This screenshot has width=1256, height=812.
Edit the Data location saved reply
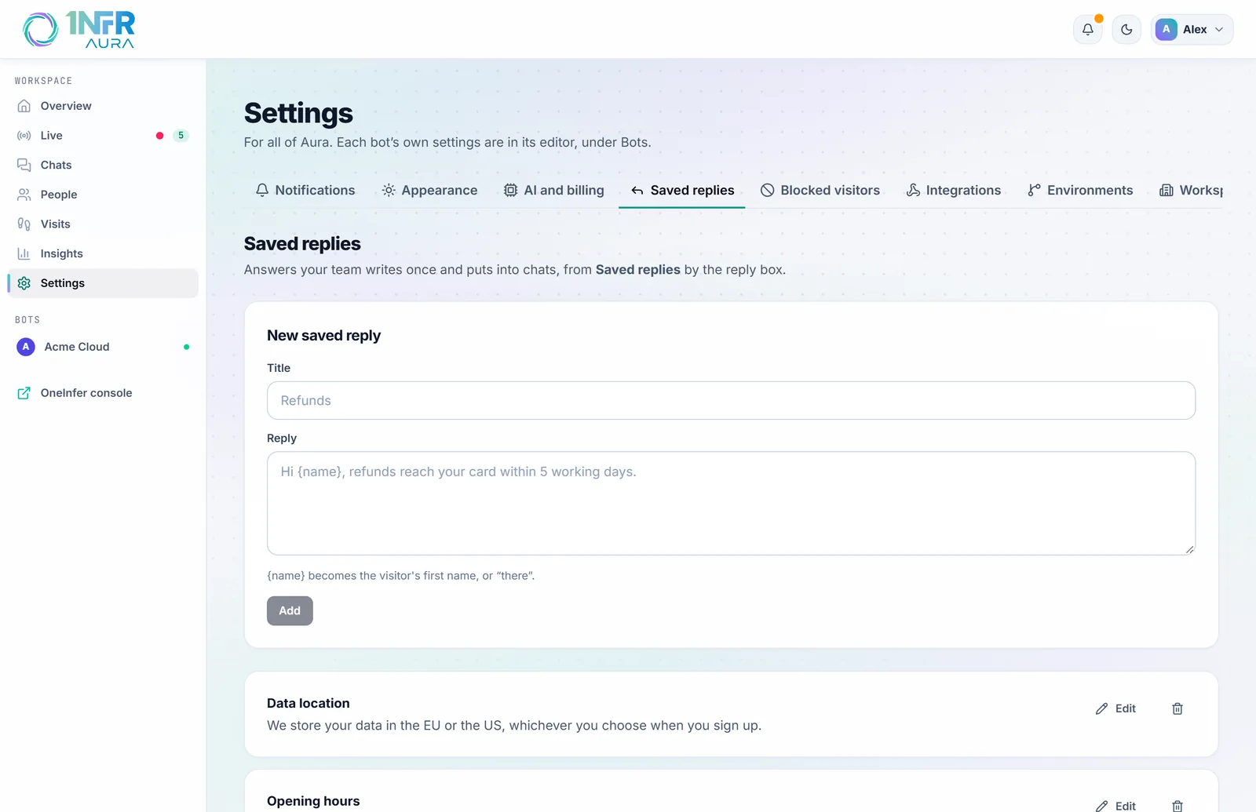click(x=1115, y=708)
